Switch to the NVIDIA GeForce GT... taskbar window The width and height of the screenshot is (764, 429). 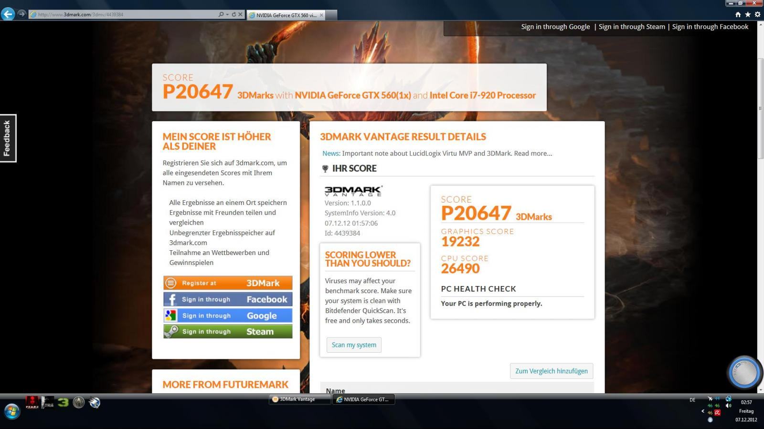tap(363, 399)
